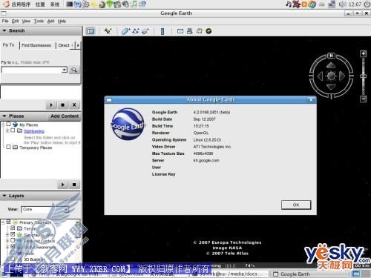Click the zoom out minus button
Screen dimensions: 371x278
(x=363, y=99)
